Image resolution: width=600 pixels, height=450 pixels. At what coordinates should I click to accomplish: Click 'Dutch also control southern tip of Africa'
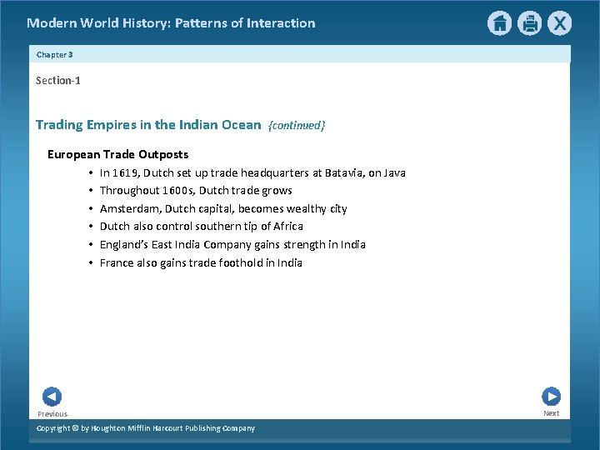202,226
